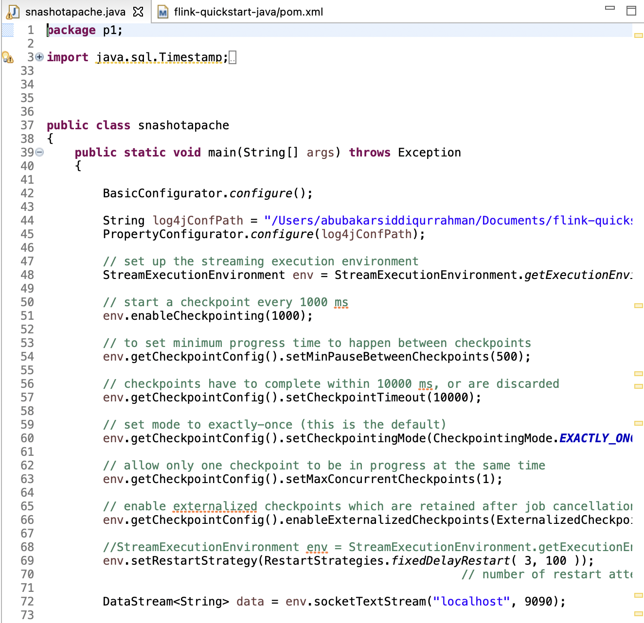Click the Maven icon on the pom.xml tab
This screenshot has height=623, width=644.
coord(163,12)
